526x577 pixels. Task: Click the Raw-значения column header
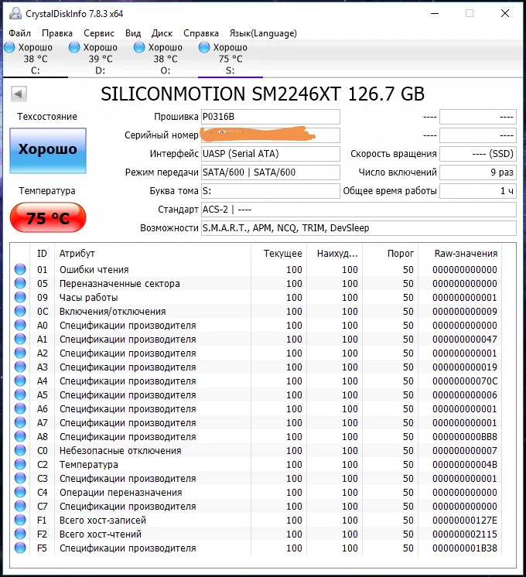pyautogui.click(x=466, y=254)
